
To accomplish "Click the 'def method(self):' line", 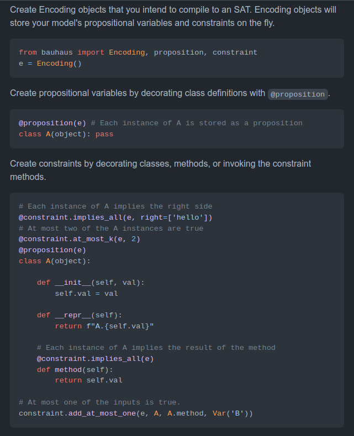I will [x=75, y=370].
